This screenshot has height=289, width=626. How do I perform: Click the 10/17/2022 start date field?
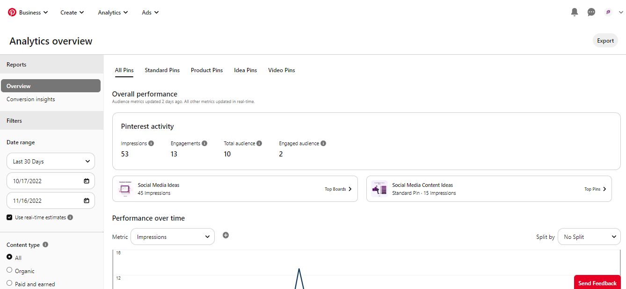pos(51,181)
